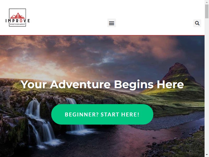The image size is (209, 157).
Task: Click the Improve Photography logo
Action: 18,18
